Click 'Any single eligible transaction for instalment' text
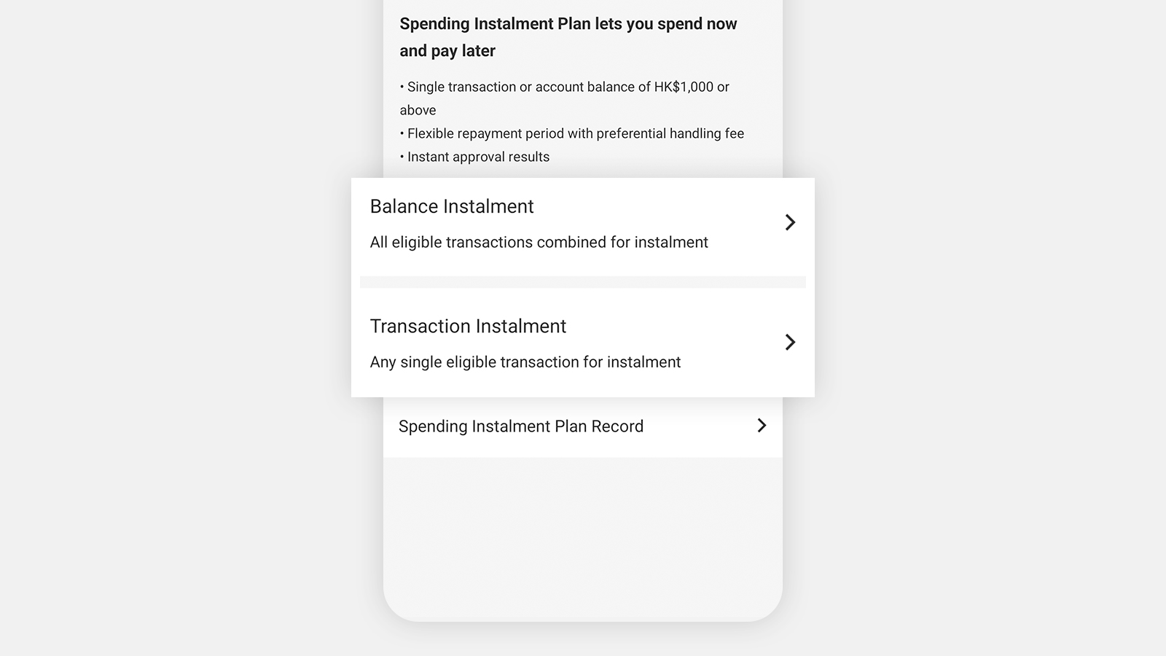Viewport: 1166px width, 656px height. 525,362
